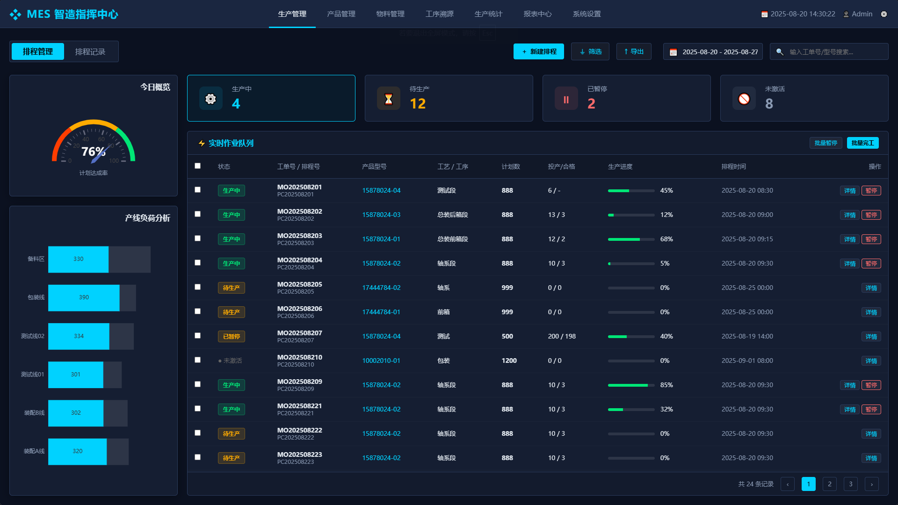Check the row for MO202508201
898x505 pixels.
[x=197, y=190]
